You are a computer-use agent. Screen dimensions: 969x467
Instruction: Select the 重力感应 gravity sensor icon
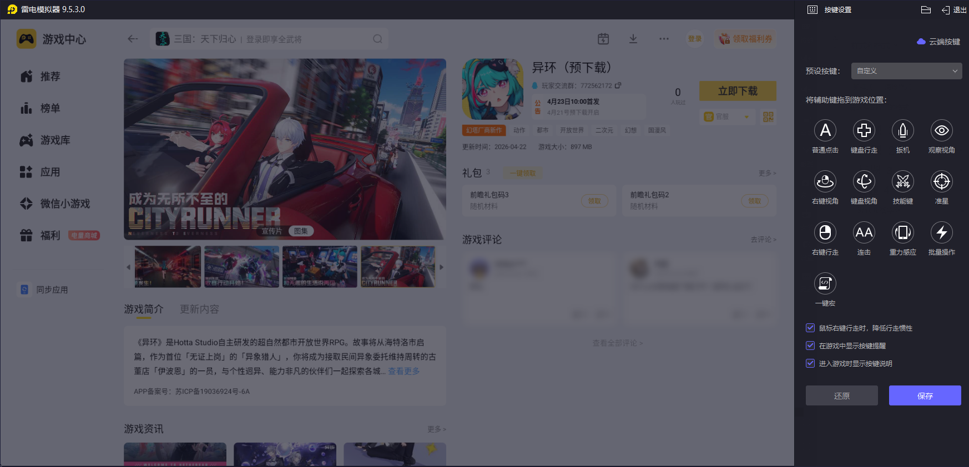903,232
